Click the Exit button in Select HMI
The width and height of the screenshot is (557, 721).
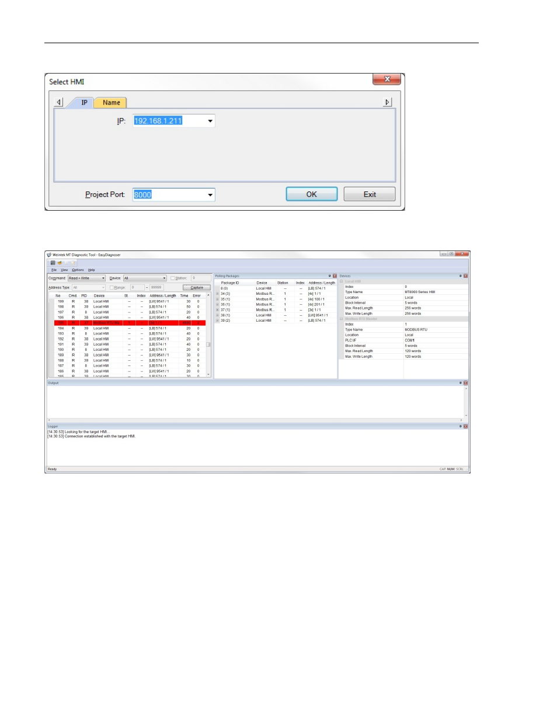[370, 194]
